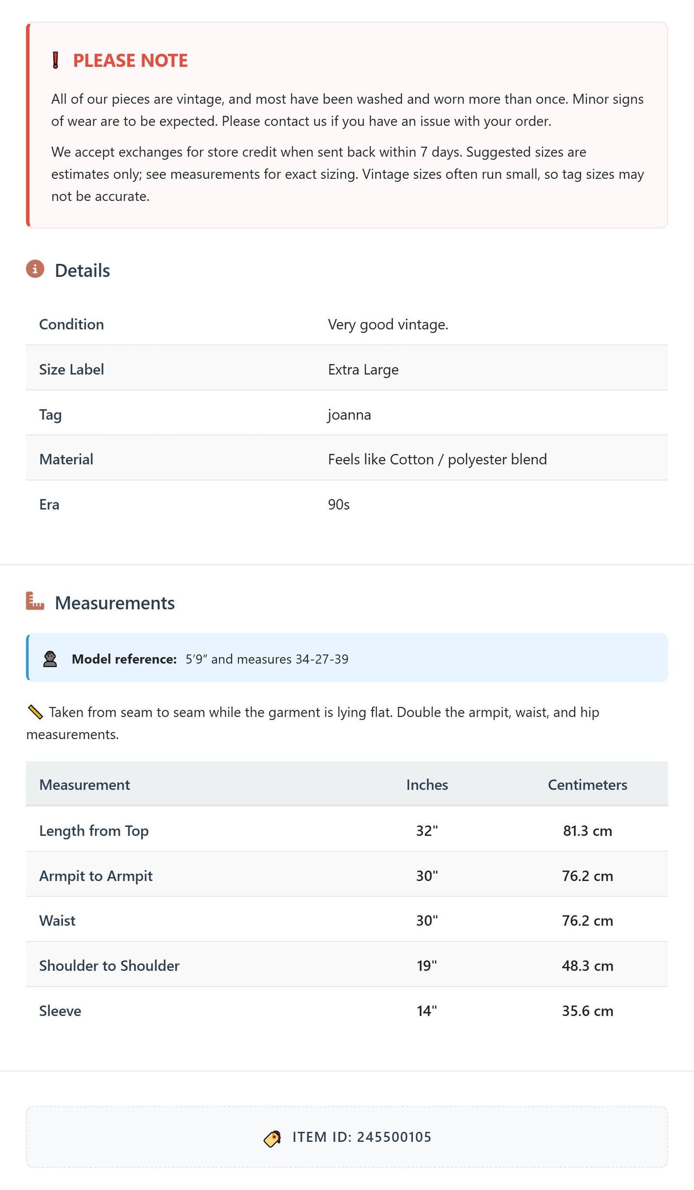
Task: Click the Centimeters column header
Action: (587, 785)
